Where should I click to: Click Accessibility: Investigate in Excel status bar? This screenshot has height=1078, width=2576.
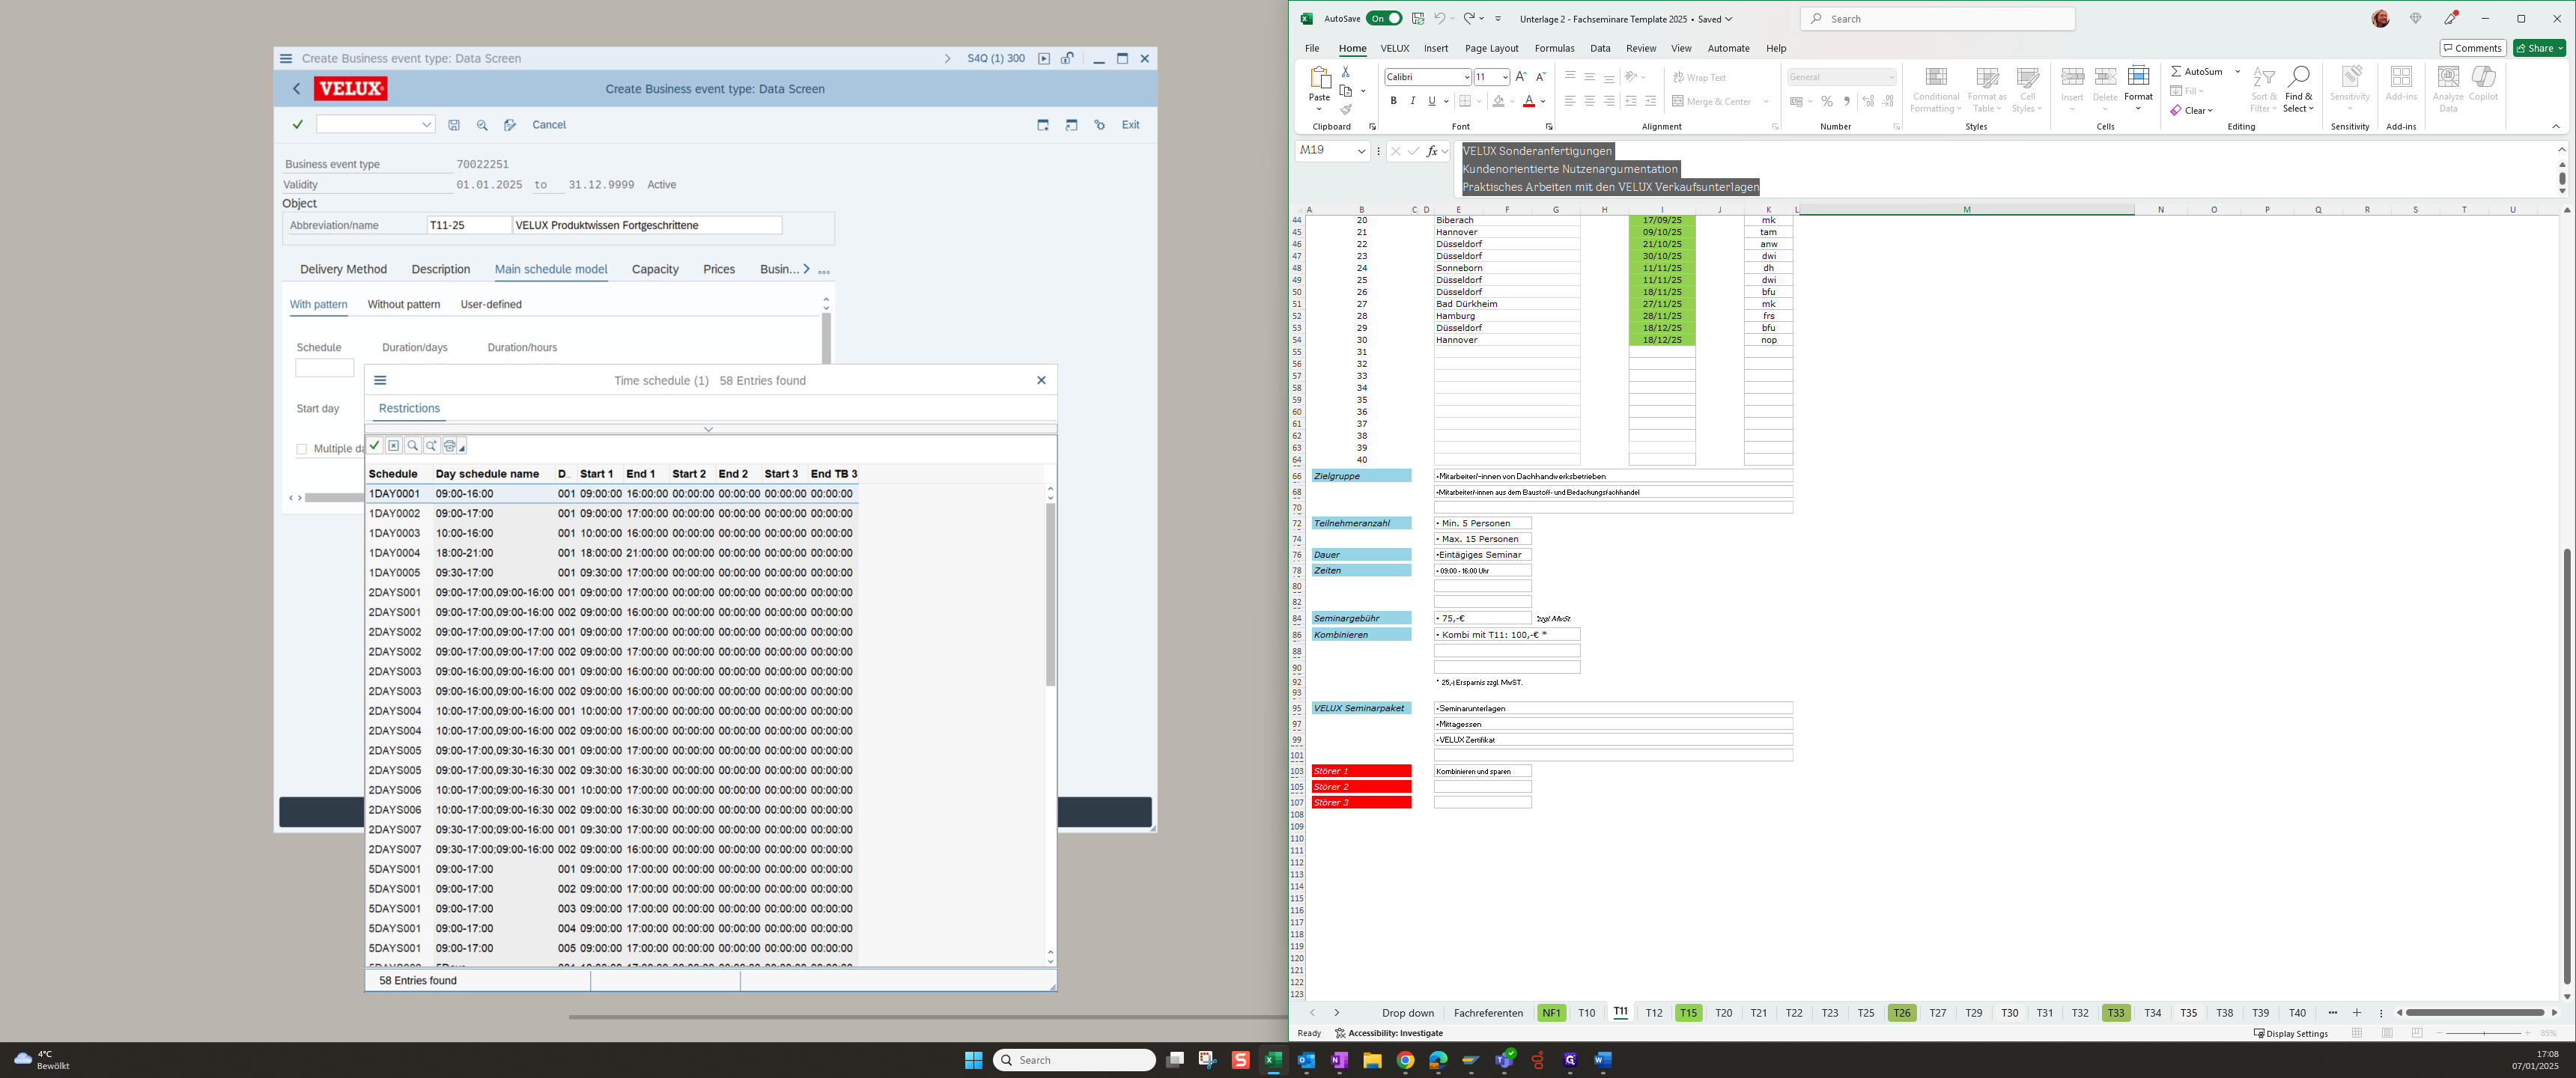coord(1389,1033)
